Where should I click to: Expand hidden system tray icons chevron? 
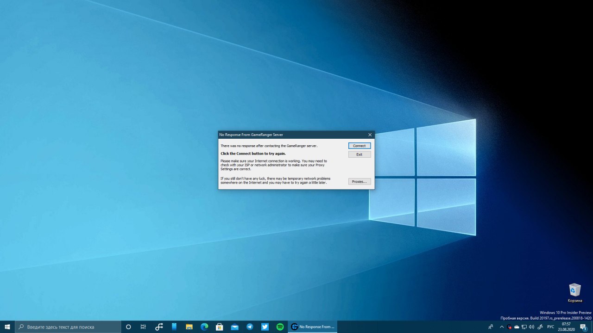pyautogui.click(x=502, y=327)
